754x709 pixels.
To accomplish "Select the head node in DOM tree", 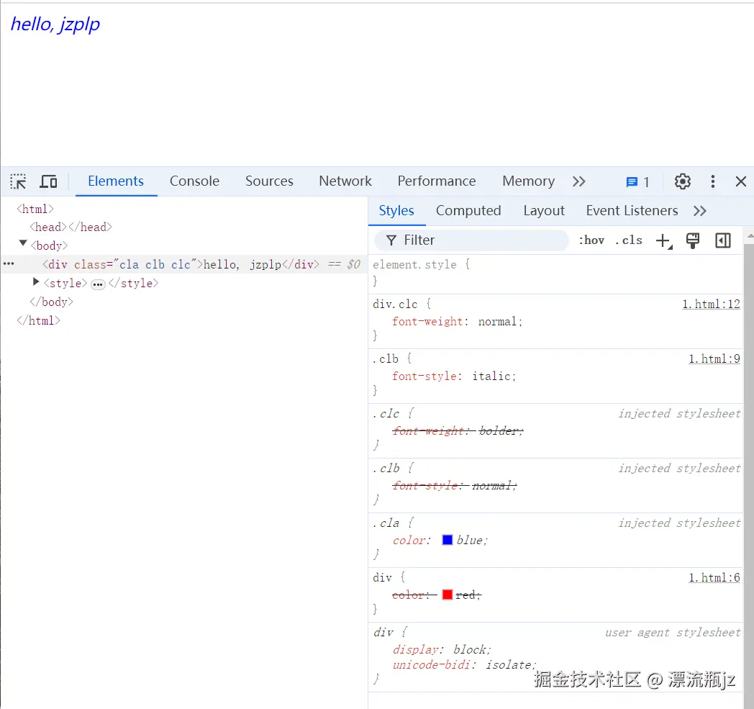I will [71, 227].
